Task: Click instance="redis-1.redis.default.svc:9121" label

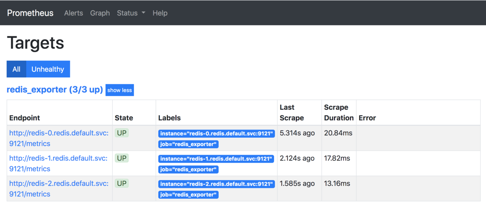Action: pyautogui.click(x=217, y=159)
